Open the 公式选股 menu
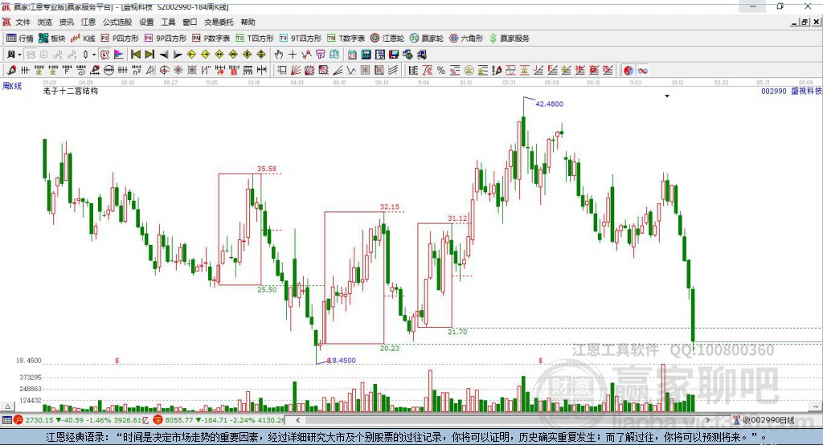823x445 pixels. point(117,22)
